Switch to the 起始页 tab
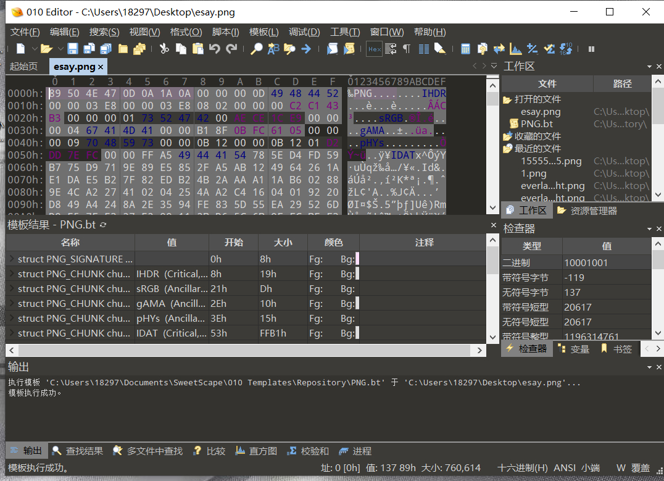 (x=23, y=67)
